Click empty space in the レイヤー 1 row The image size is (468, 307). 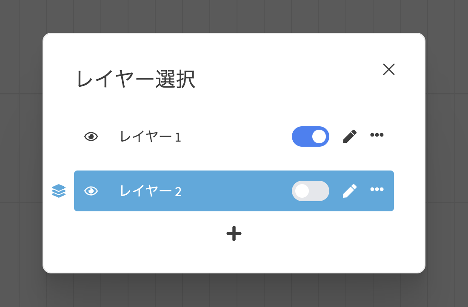(x=236, y=136)
